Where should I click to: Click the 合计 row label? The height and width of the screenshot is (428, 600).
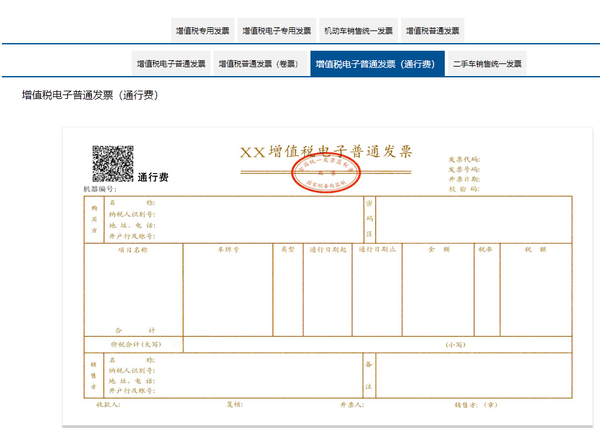pyautogui.click(x=136, y=330)
